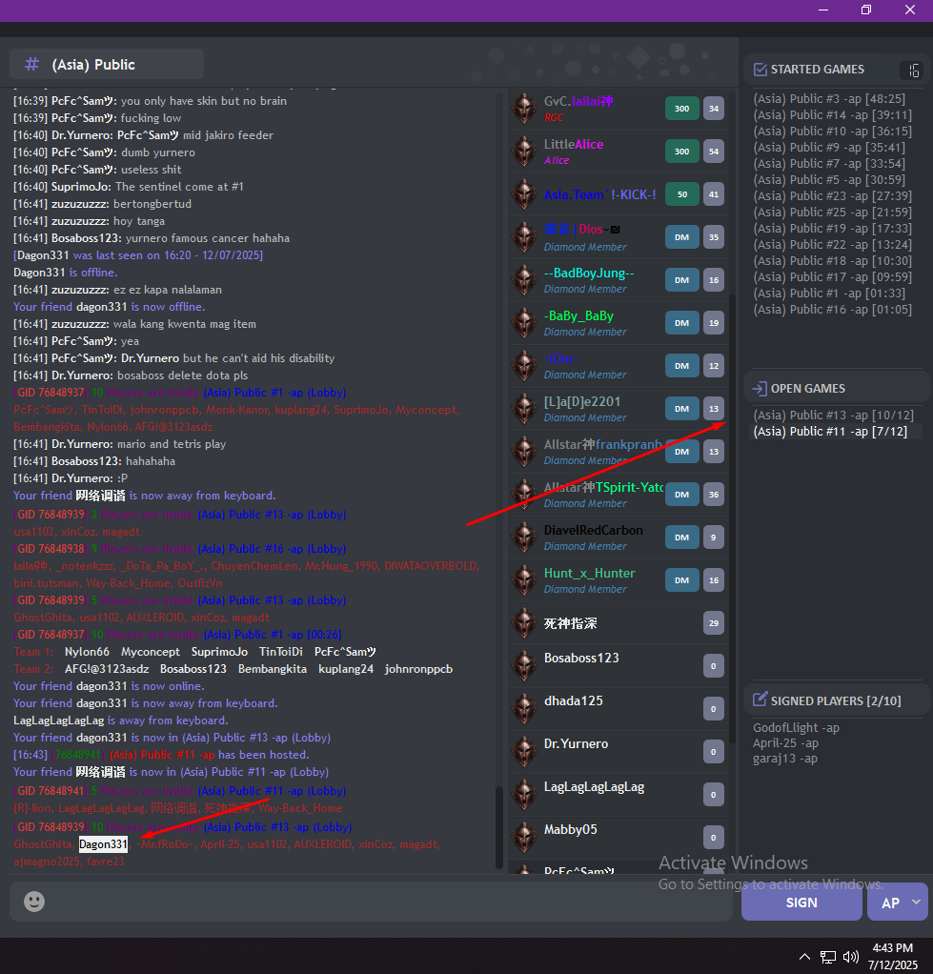The width and height of the screenshot is (933, 974).
Task: Click the avatar of dhada125
Action: [x=525, y=708]
